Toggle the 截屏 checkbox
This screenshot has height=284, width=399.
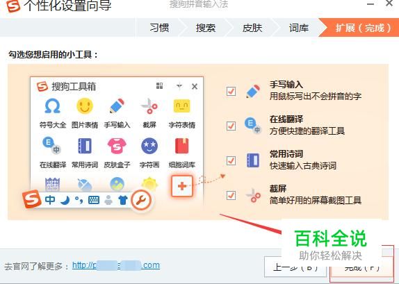click(231, 196)
